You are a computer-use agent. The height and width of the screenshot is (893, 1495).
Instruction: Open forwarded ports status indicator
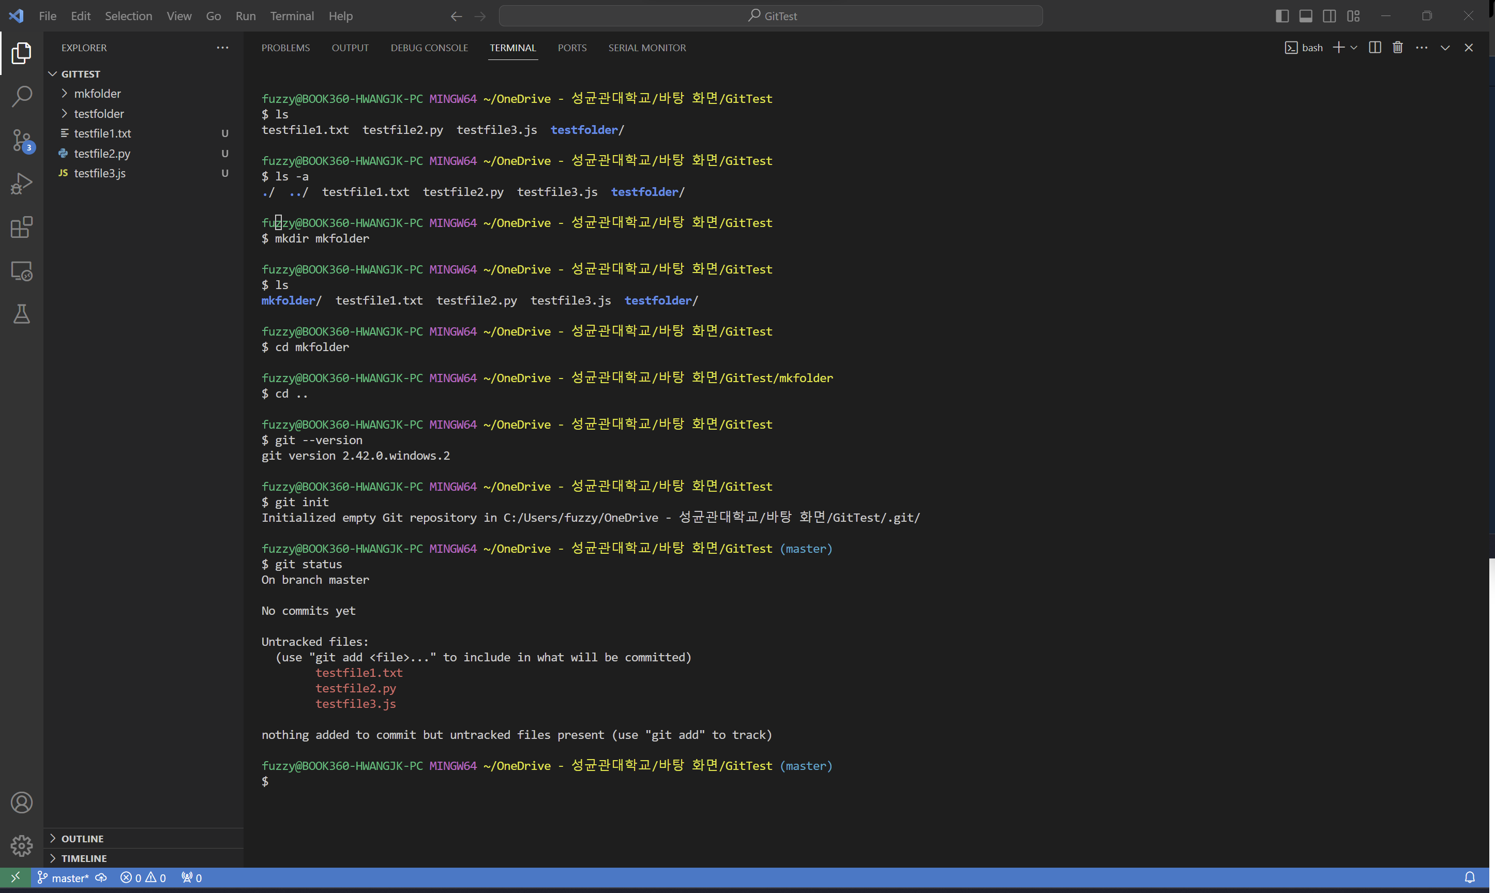[192, 877]
